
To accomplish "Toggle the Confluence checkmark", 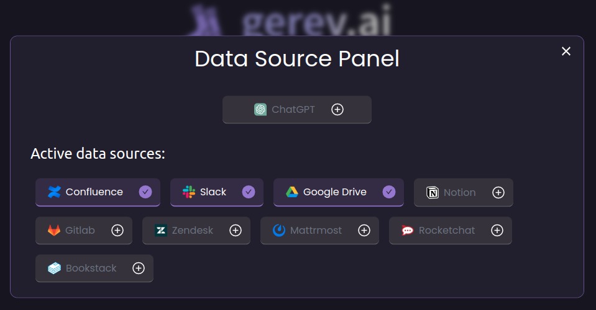I will point(145,192).
